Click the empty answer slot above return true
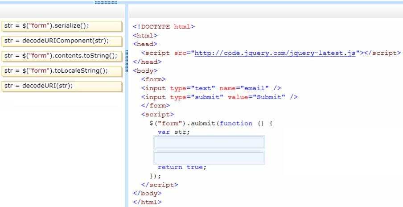This screenshot has width=403, height=207. click(209, 157)
